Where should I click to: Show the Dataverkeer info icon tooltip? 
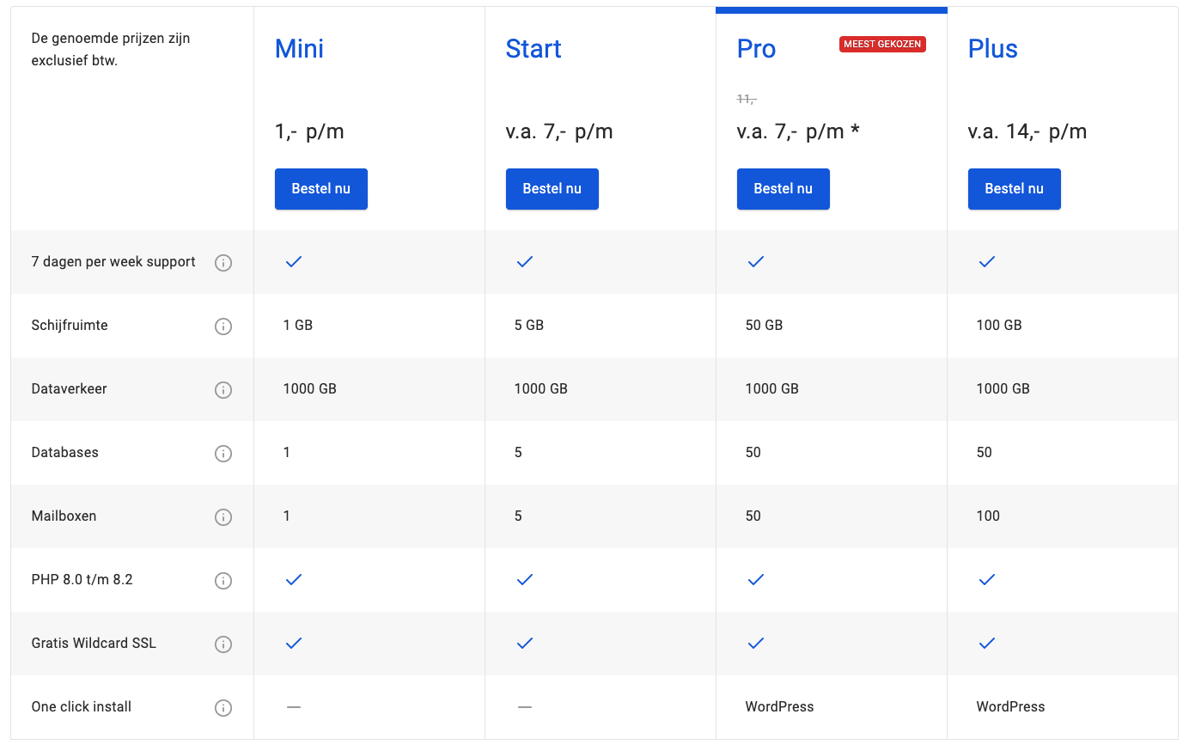[x=223, y=390]
